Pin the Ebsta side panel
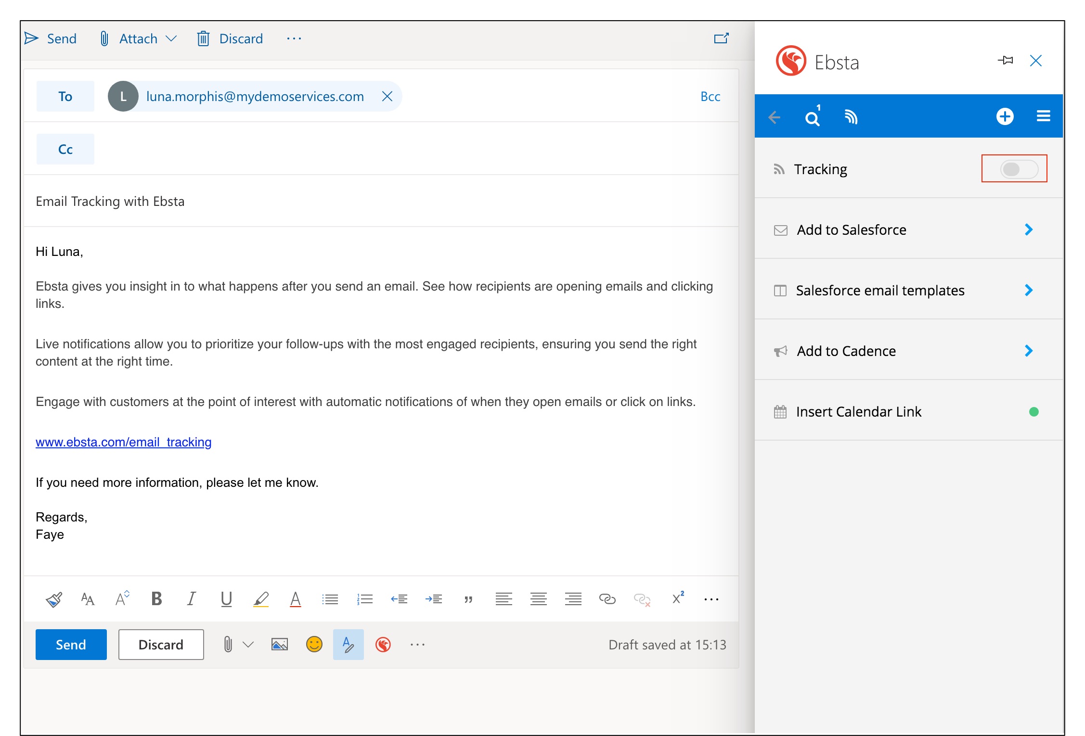 pyautogui.click(x=1006, y=61)
